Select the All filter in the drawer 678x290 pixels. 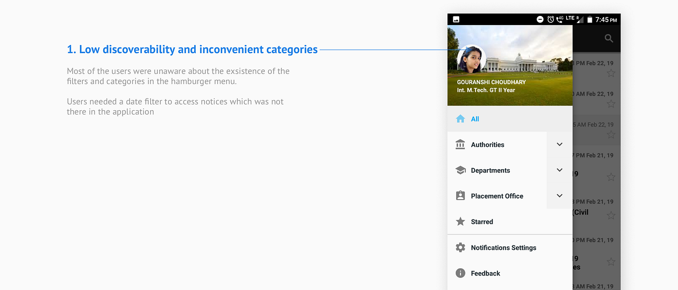click(x=475, y=118)
